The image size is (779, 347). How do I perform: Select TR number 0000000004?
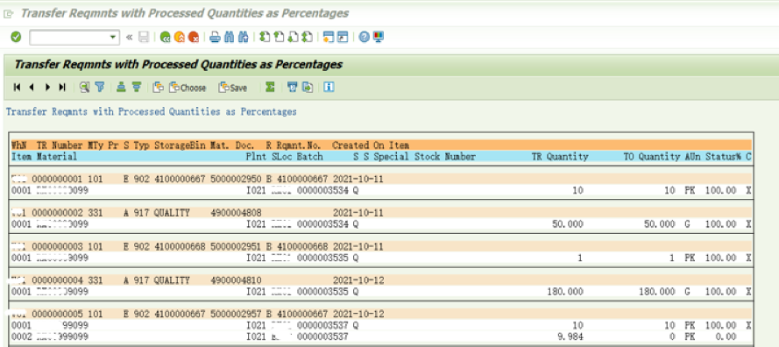point(57,280)
